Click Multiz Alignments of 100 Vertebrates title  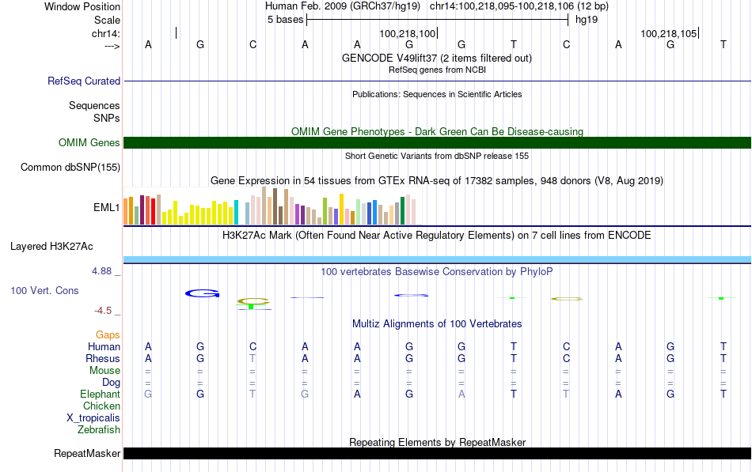[437, 324]
